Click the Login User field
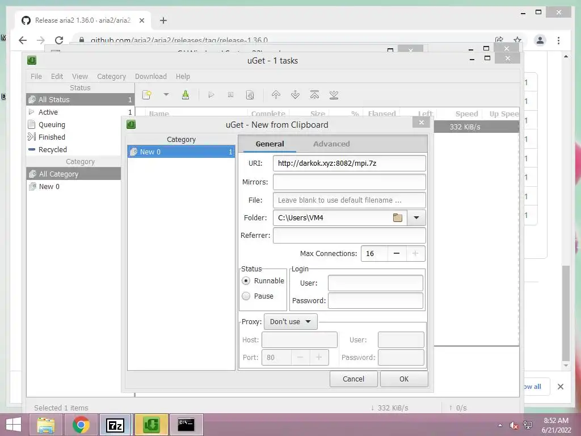The width and height of the screenshot is (581, 436). coord(376,283)
